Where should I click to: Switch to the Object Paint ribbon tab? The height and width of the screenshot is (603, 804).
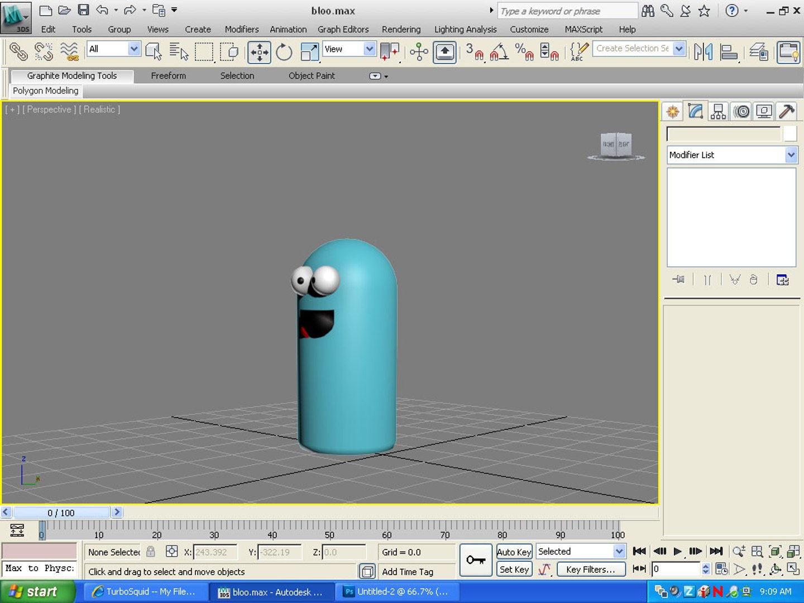[312, 76]
